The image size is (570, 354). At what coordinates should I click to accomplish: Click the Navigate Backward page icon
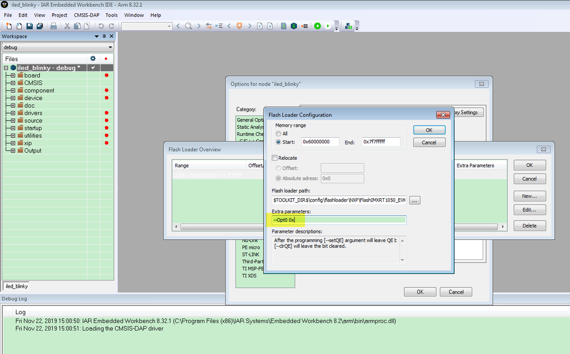[260, 26]
